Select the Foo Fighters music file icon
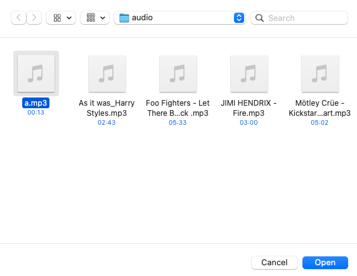The height and width of the screenshot is (276, 357). pyautogui.click(x=178, y=73)
